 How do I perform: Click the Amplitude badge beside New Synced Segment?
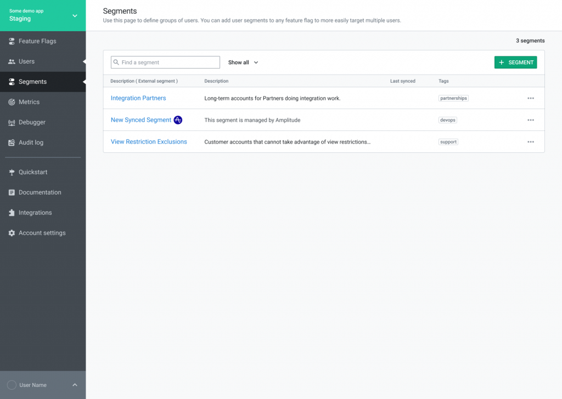coord(177,119)
